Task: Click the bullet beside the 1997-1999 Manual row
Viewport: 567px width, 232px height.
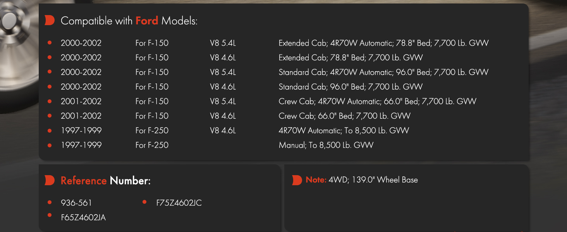Action: coord(50,145)
